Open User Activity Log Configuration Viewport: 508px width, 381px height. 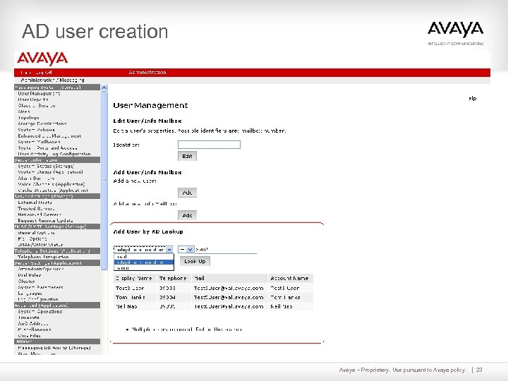[54, 154]
